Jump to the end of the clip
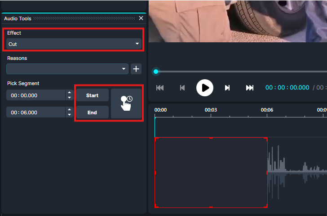This screenshot has width=327, height=216. pyautogui.click(x=250, y=88)
